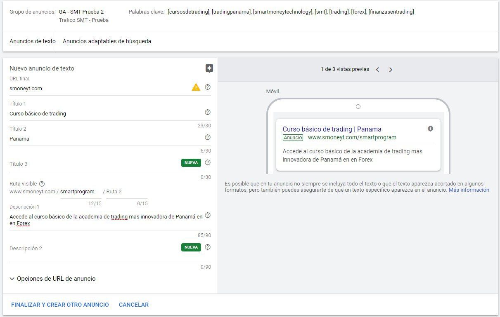
Task: Click the 85/90 character counter
Action: point(204,235)
